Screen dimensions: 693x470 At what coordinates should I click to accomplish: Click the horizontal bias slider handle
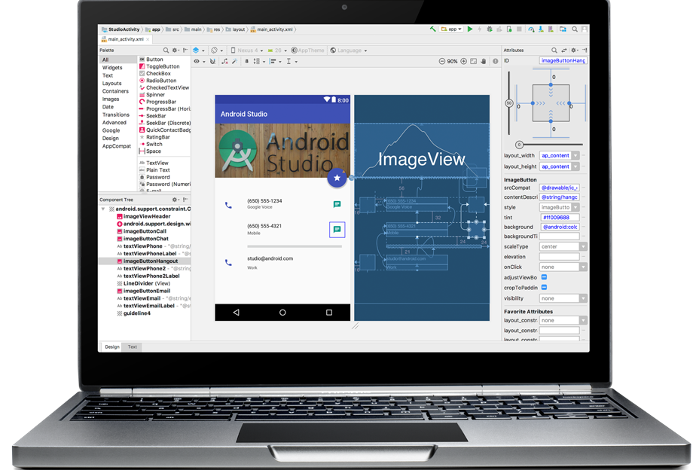[519, 144]
